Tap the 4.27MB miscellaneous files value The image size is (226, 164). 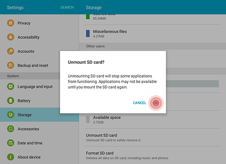click(x=99, y=36)
